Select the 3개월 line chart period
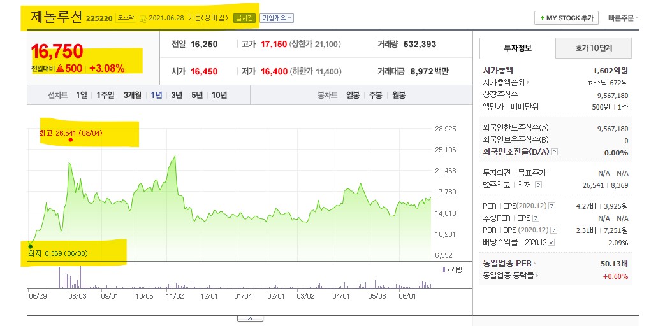 (x=133, y=95)
